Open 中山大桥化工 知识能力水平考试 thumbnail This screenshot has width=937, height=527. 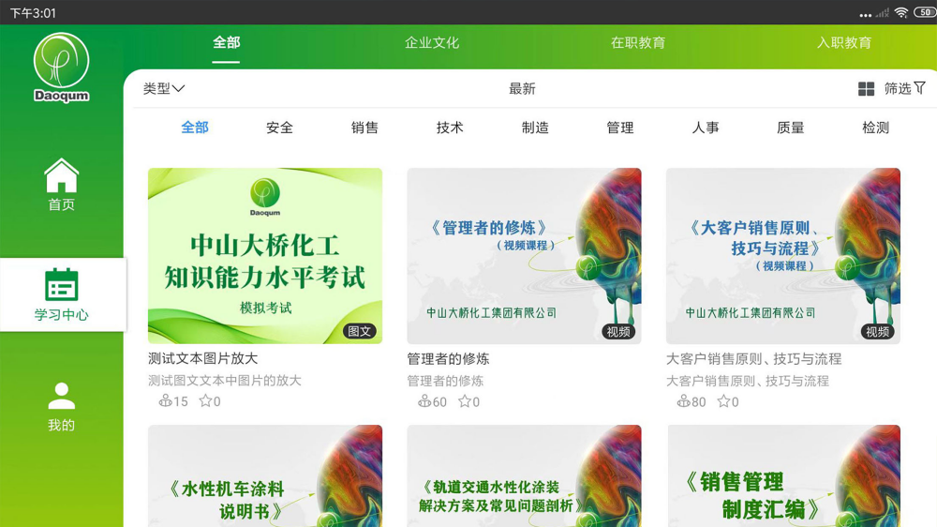pos(265,256)
